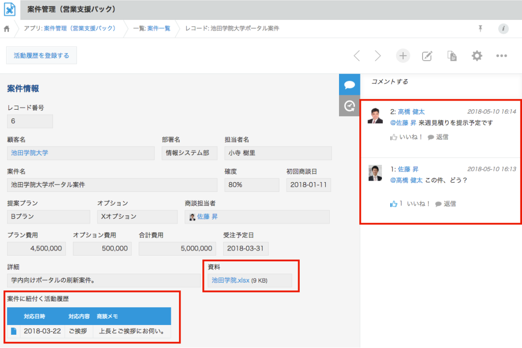
Task: Open activity history record detail icon
Action: tap(13, 331)
